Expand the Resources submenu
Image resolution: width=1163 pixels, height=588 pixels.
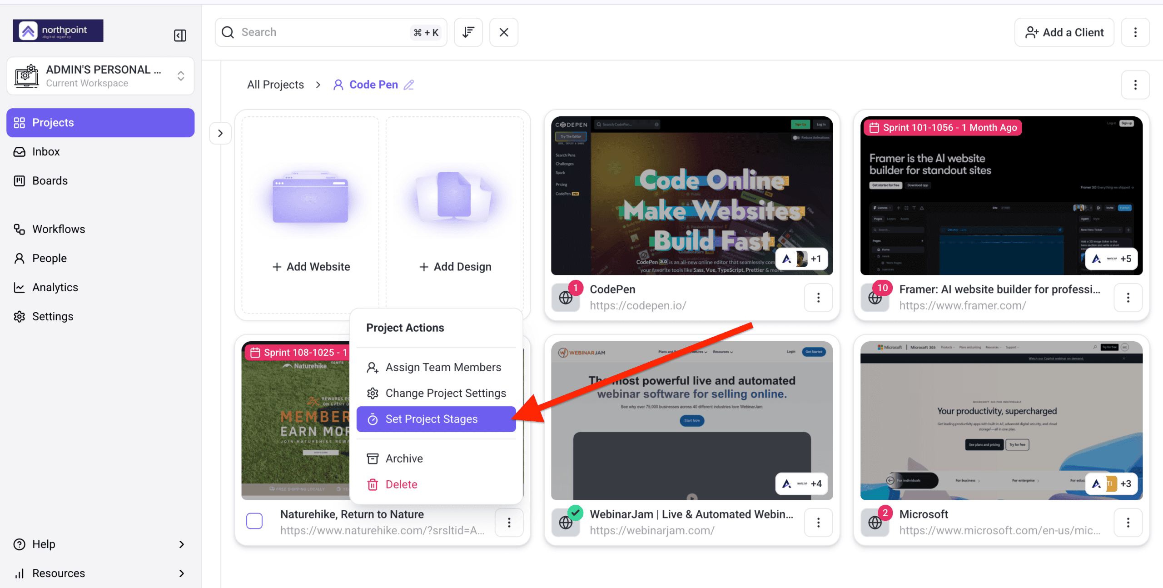pyautogui.click(x=181, y=573)
